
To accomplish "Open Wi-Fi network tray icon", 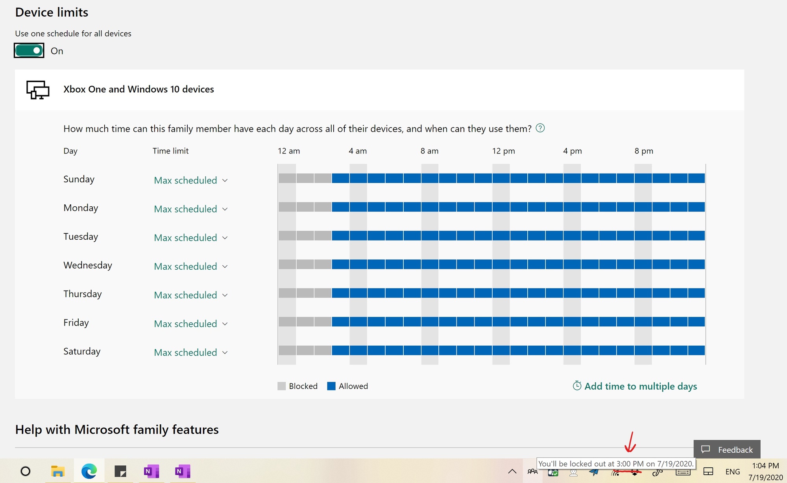I will click(x=615, y=472).
